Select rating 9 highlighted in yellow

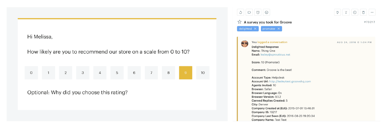(x=186, y=73)
